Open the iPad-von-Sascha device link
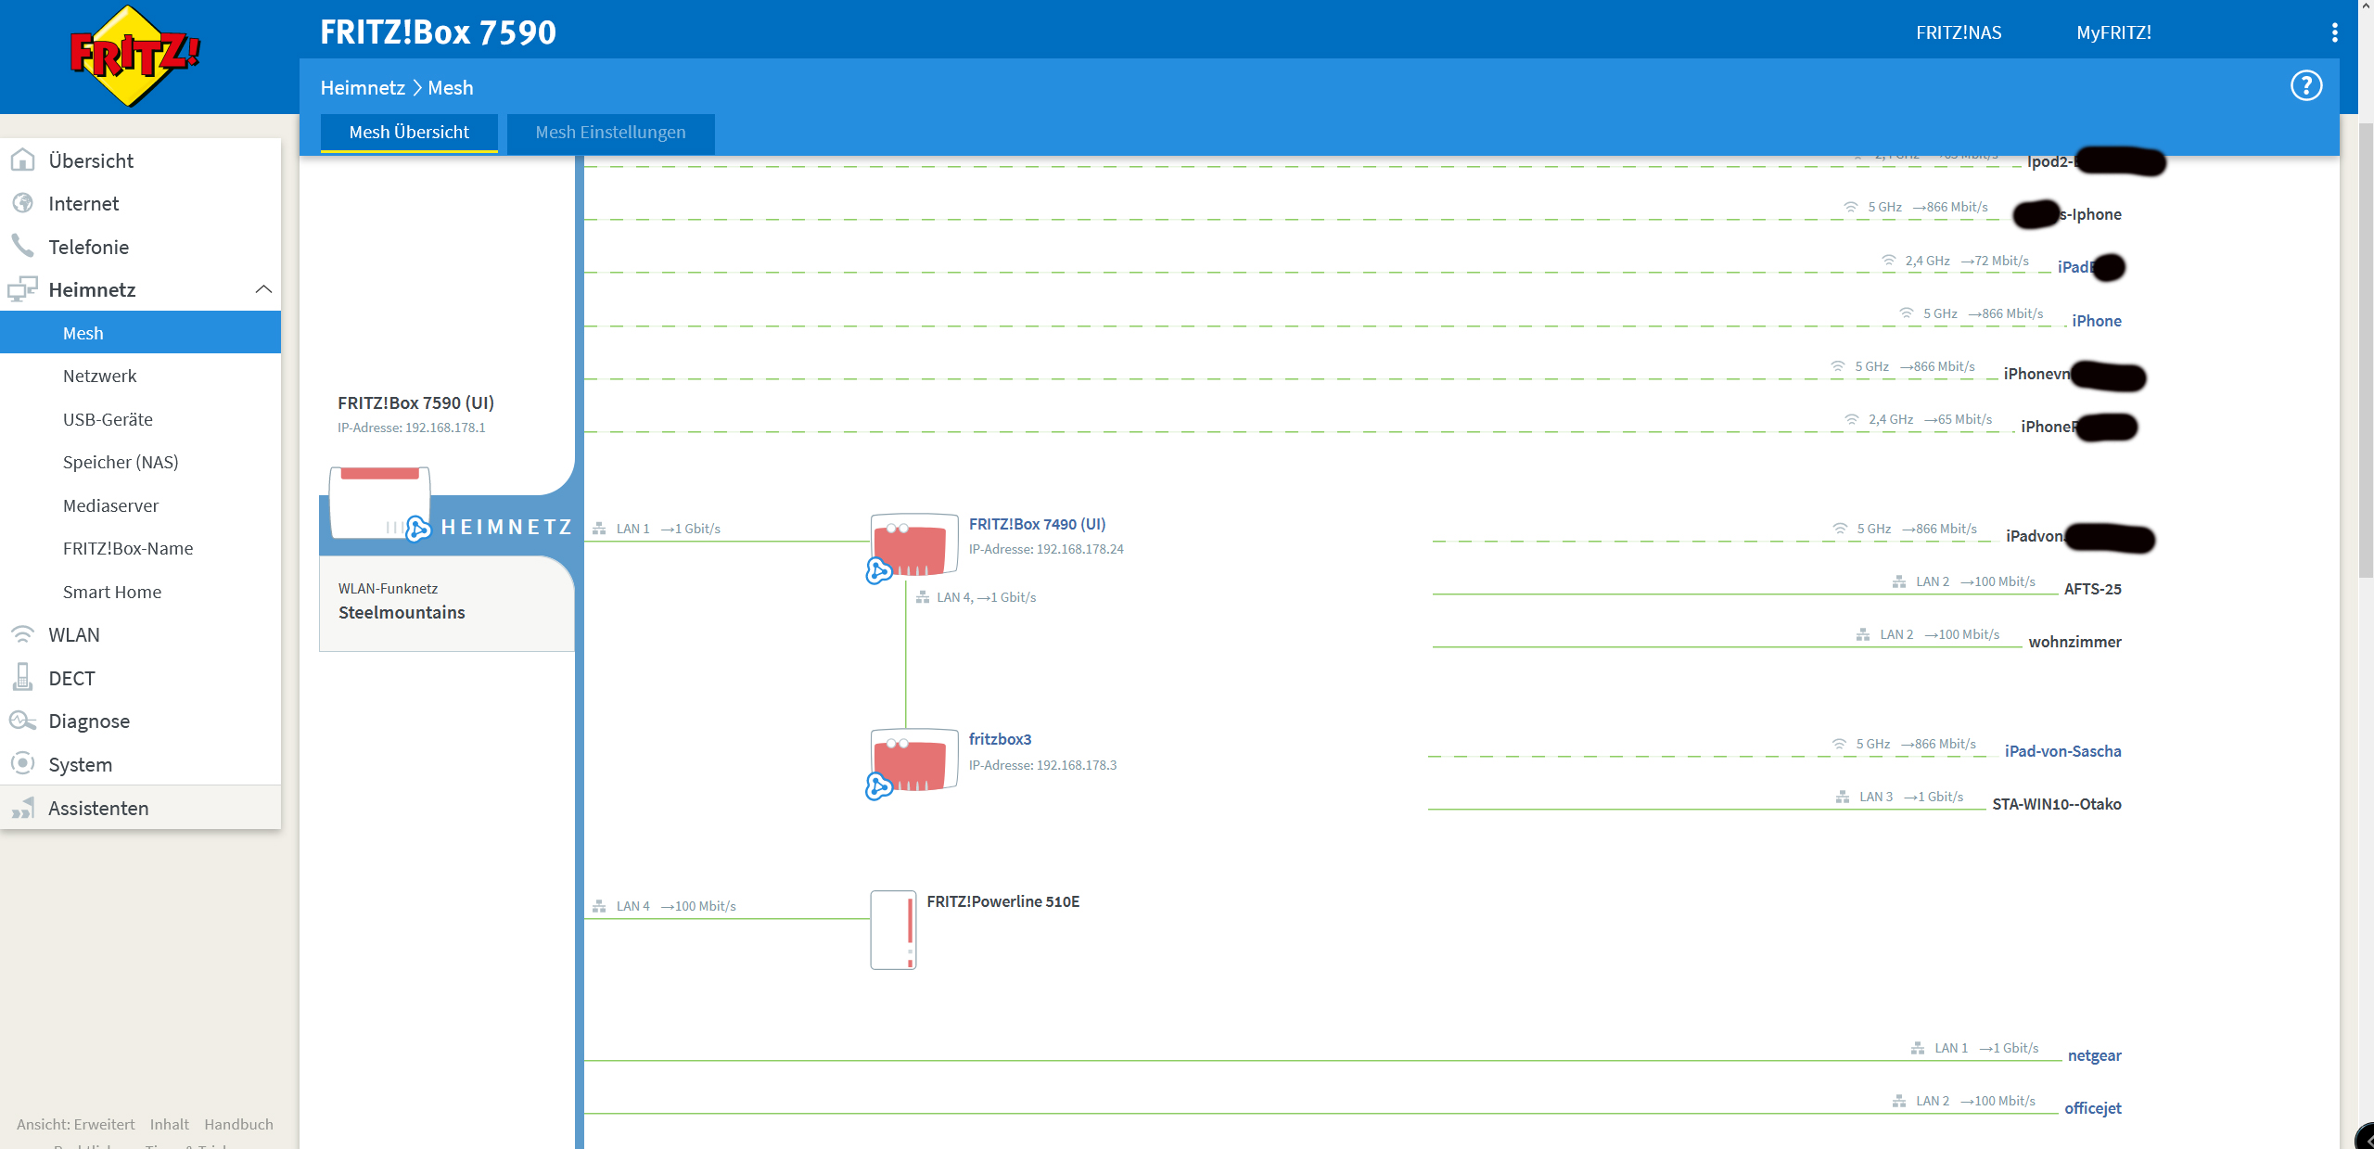2374x1149 pixels. 2062,751
